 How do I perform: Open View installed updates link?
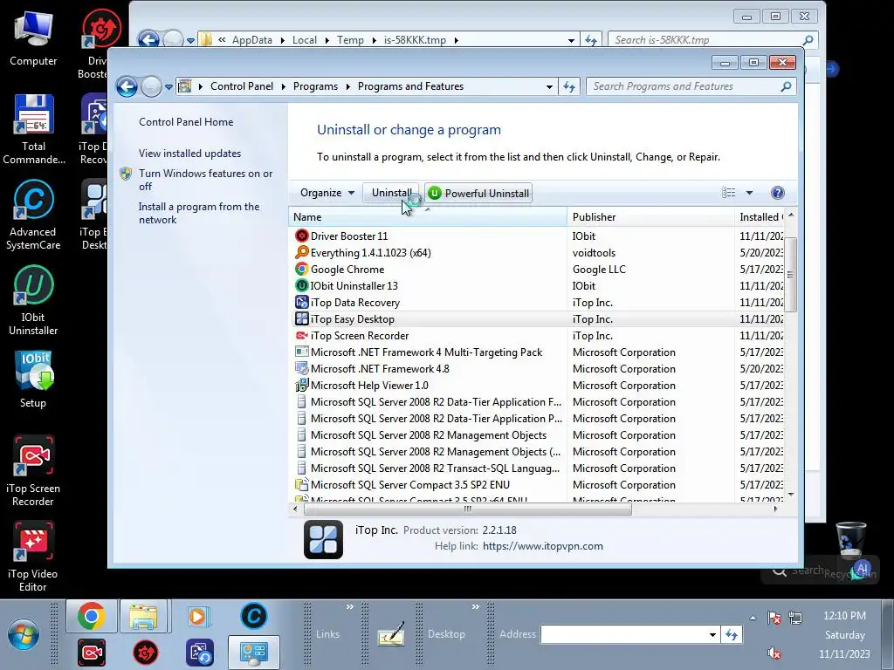tap(189, 154)
